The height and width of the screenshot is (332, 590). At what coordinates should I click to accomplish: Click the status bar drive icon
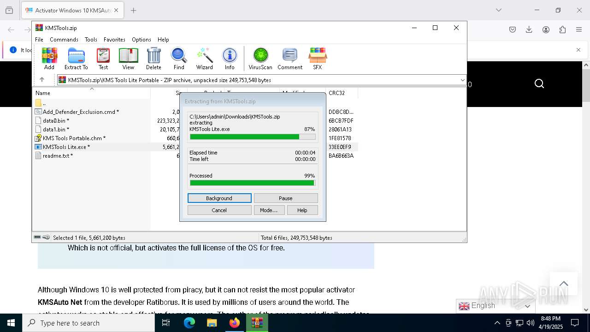coord(37,237)
